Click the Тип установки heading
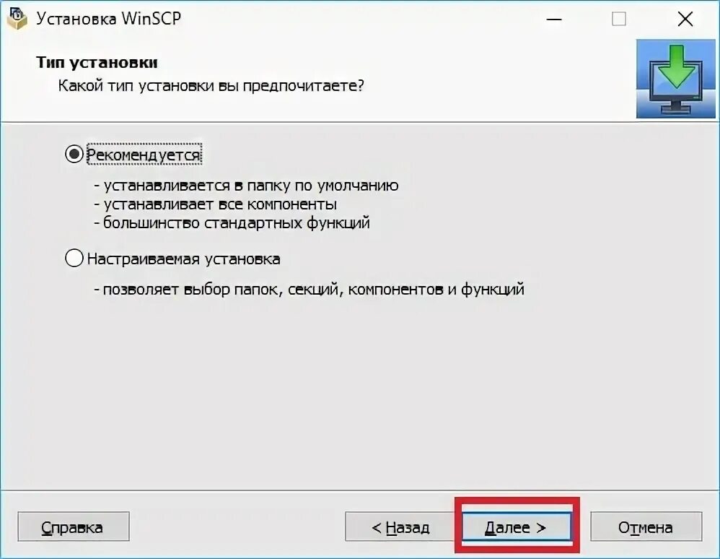720x559 pixels. coord(97,62)
